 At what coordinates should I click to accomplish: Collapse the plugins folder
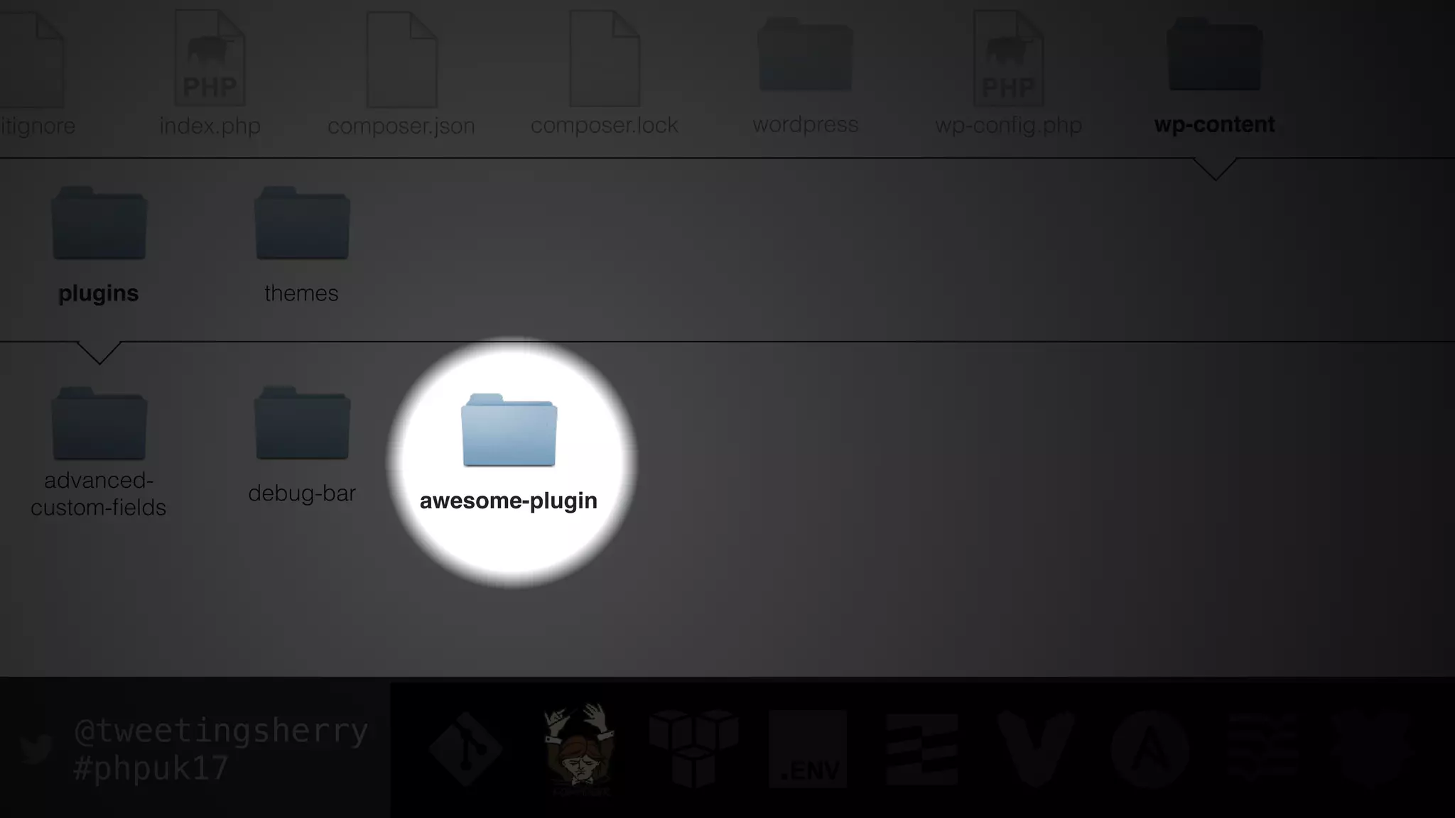99,224
